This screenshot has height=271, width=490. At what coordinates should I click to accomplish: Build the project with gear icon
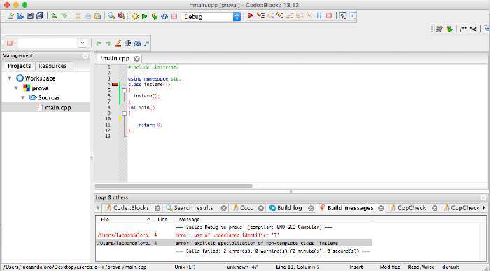click(135, 16)
